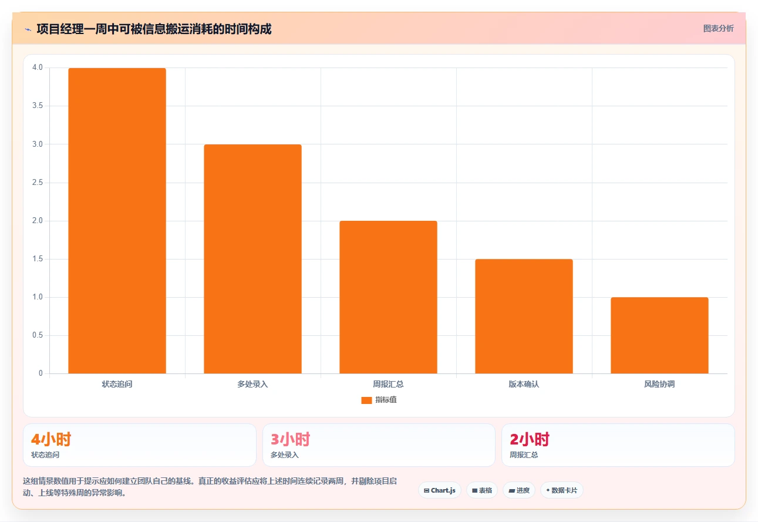Click the footnote paragraph starting 这组情景数值
The image size is (758, 522).
(x=210, y=487)
